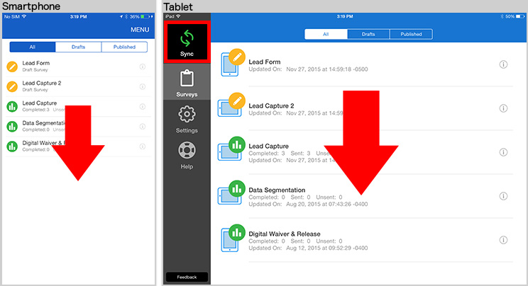The image size is (528, 286).
Task: Tap iPad Wi-Fi status indicator
Action: point(178,16)
